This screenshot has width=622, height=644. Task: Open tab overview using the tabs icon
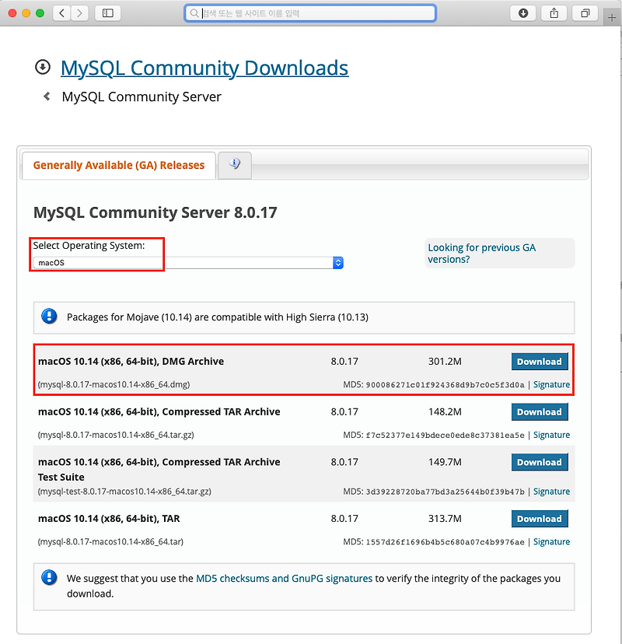(x=585, y=12)
